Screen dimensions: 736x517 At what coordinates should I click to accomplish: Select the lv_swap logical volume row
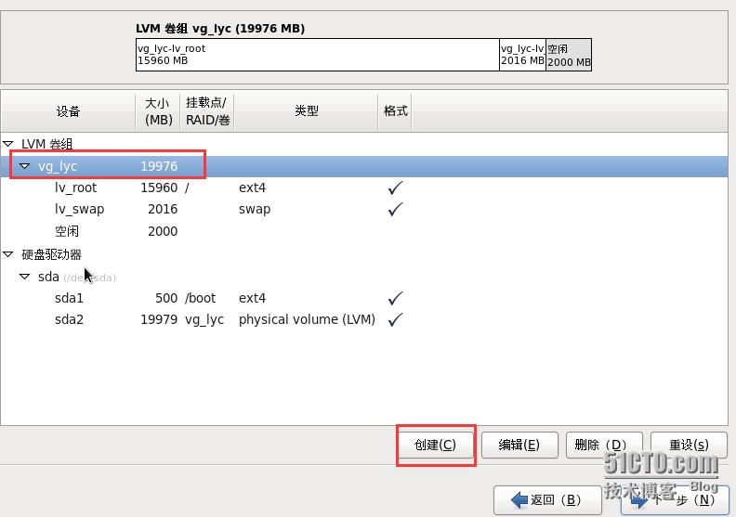pos(364,209)
